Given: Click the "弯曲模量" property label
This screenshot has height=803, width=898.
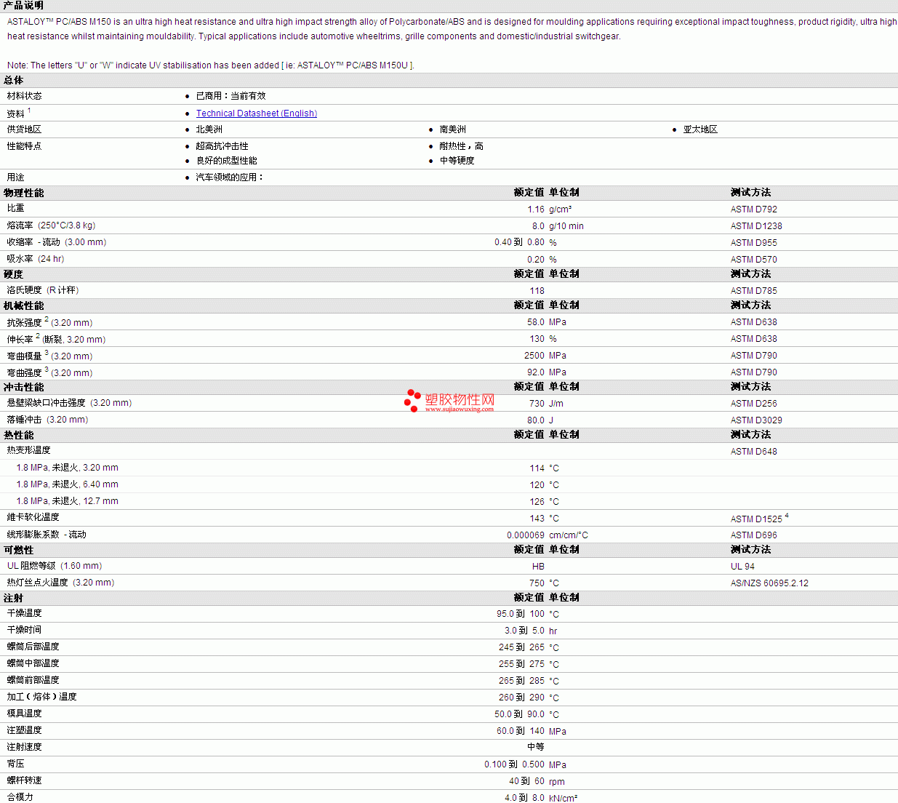Looking at the screenshot, I should 25,356.
